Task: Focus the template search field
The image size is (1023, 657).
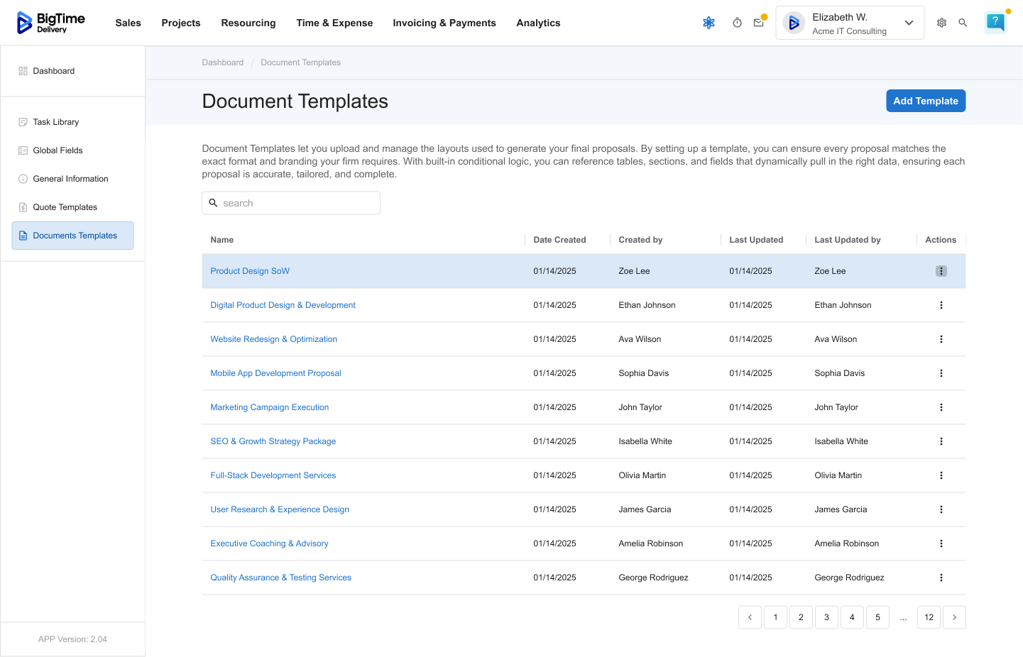Action: [x=291, y=203]
